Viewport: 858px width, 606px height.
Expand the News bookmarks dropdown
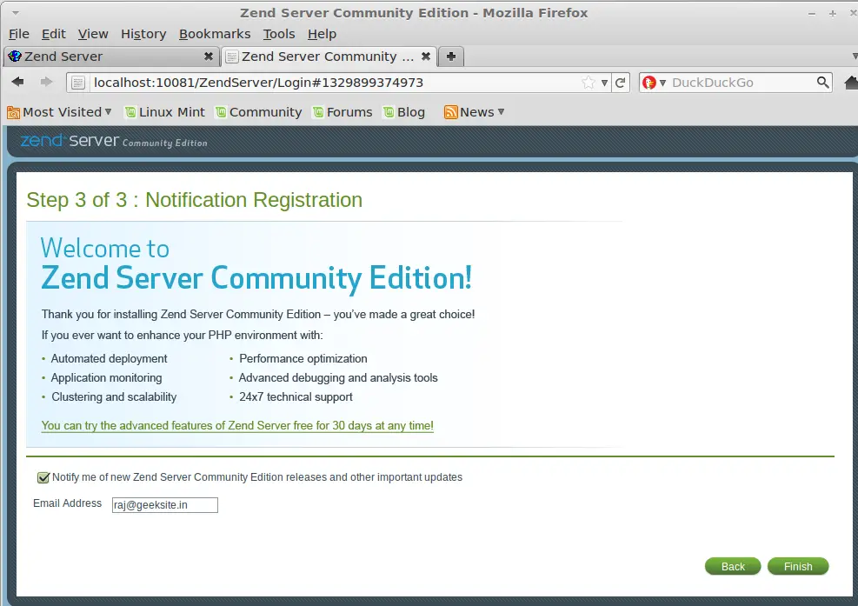click(501, 111)
